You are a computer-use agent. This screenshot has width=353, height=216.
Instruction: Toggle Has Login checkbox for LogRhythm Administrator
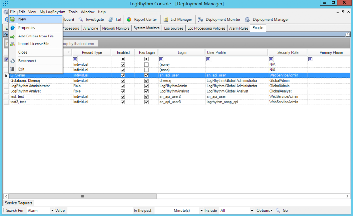tap(146, 86)
